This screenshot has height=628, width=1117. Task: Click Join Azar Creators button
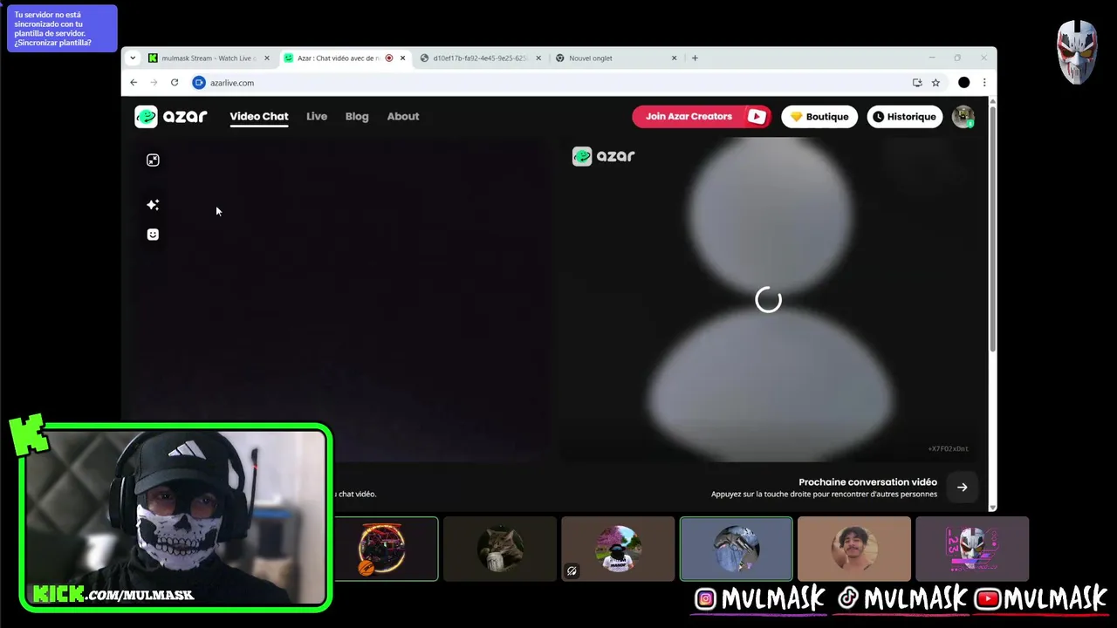[x=702, y=116]
